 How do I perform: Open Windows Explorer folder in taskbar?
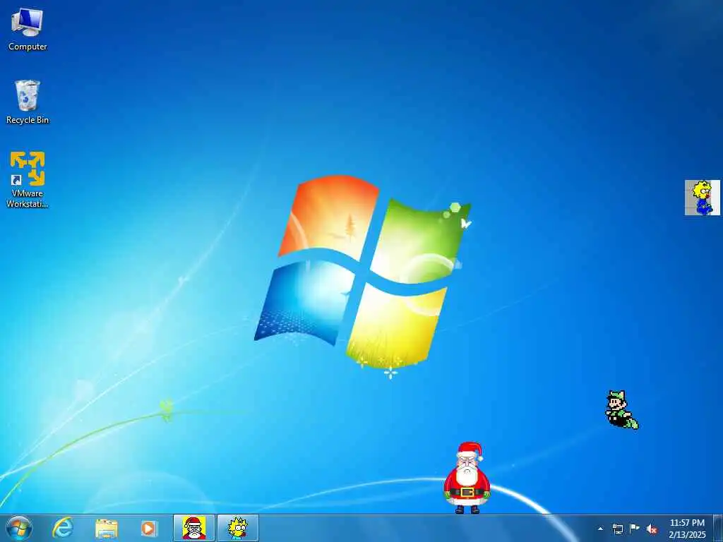coord(107,529)
